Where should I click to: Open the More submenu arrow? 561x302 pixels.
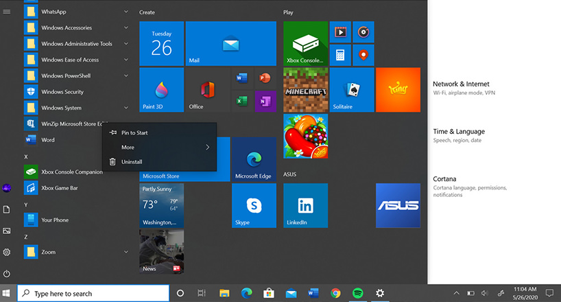(208, 148)
